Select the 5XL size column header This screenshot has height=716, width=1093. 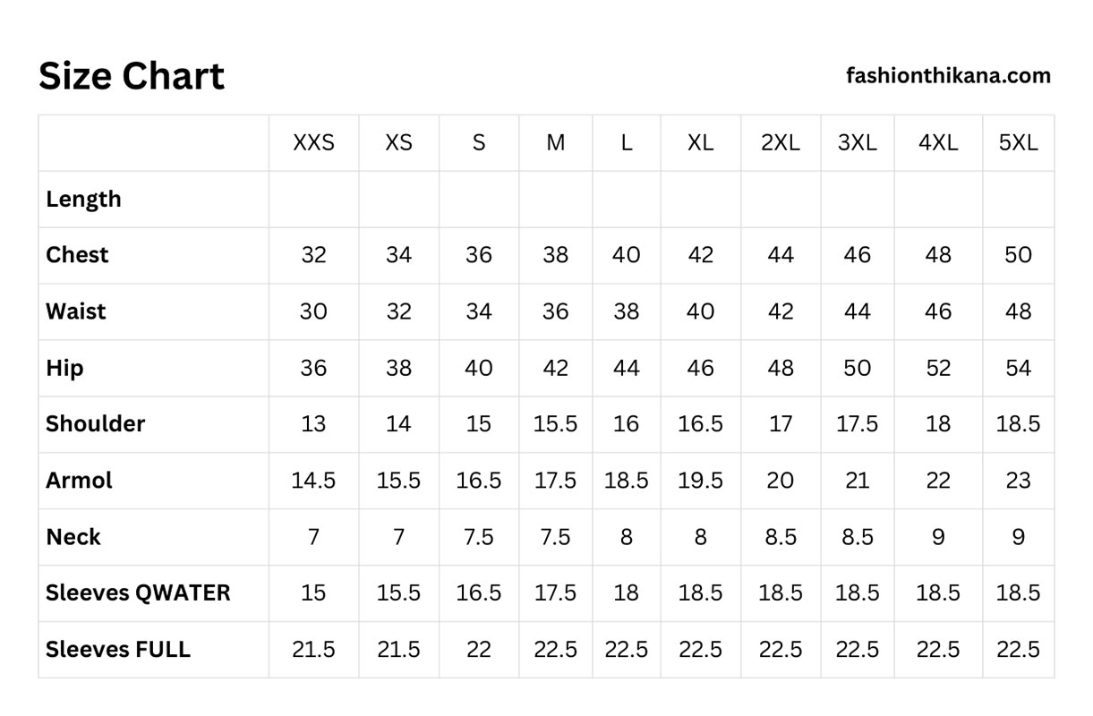tap(1018, 142)
